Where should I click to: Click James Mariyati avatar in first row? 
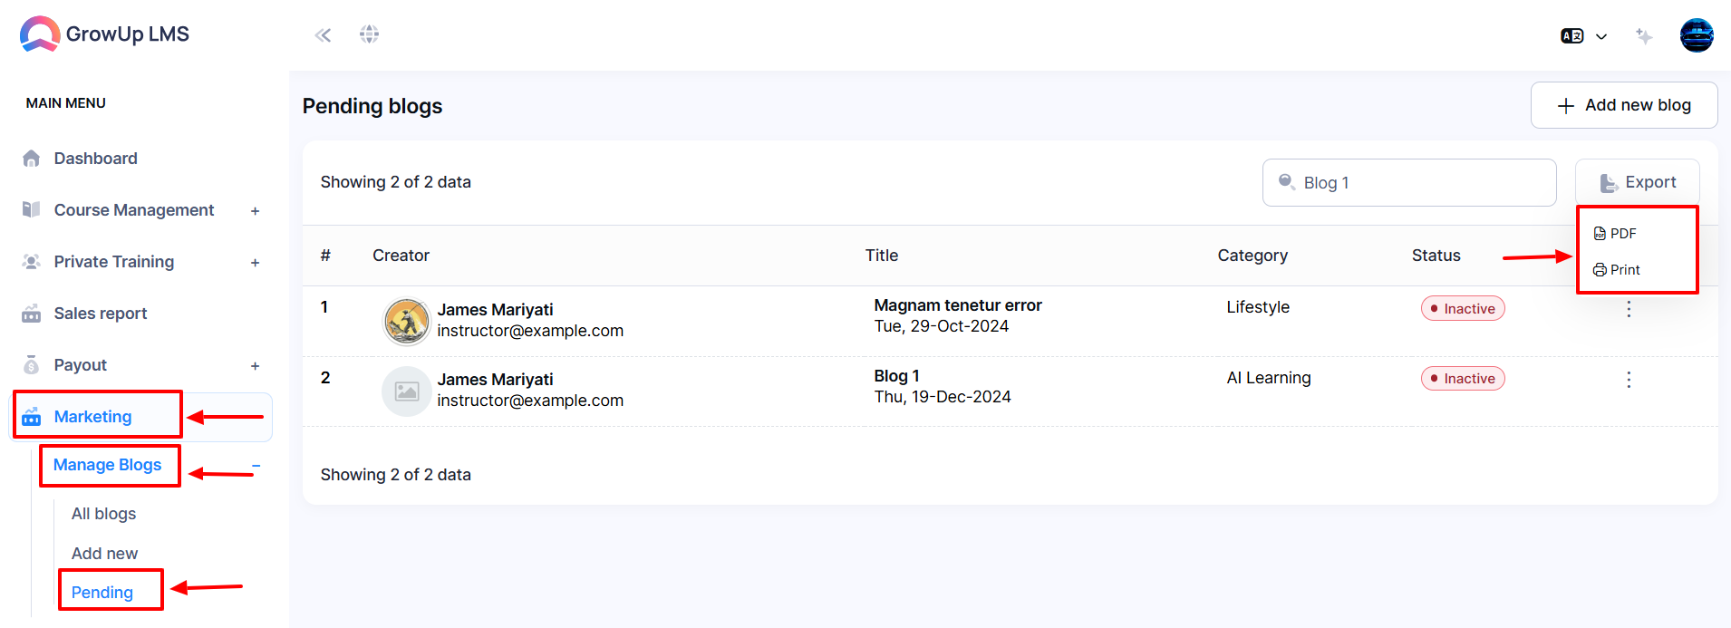click(x=407, y=321)
